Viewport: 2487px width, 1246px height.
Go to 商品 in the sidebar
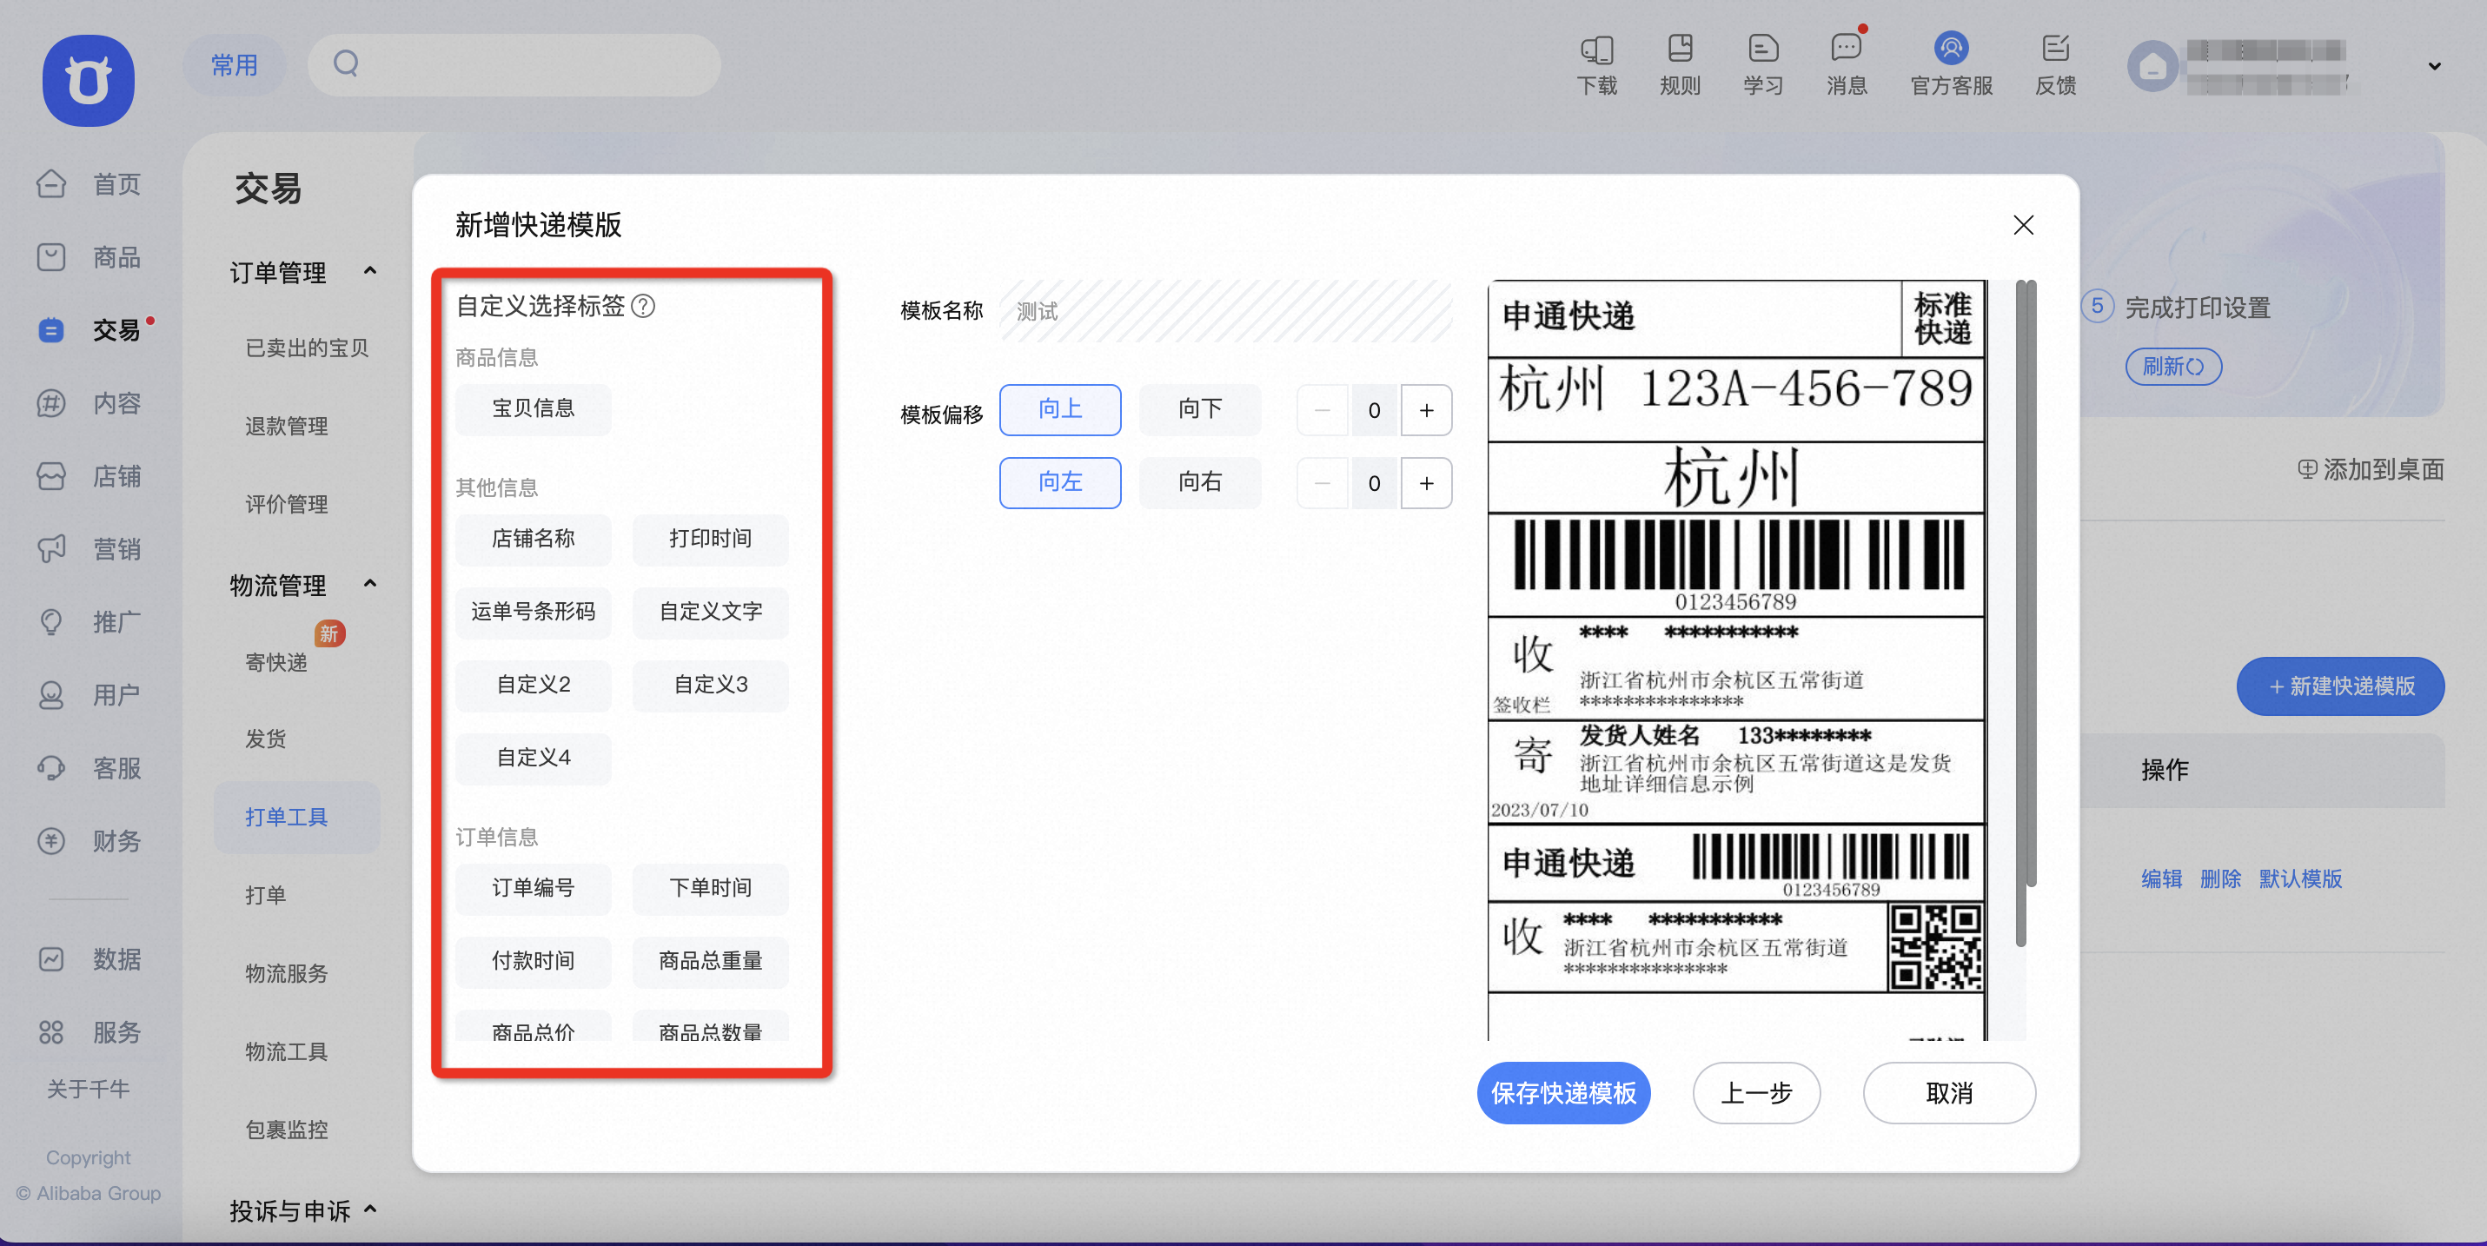tap(89, 256)
